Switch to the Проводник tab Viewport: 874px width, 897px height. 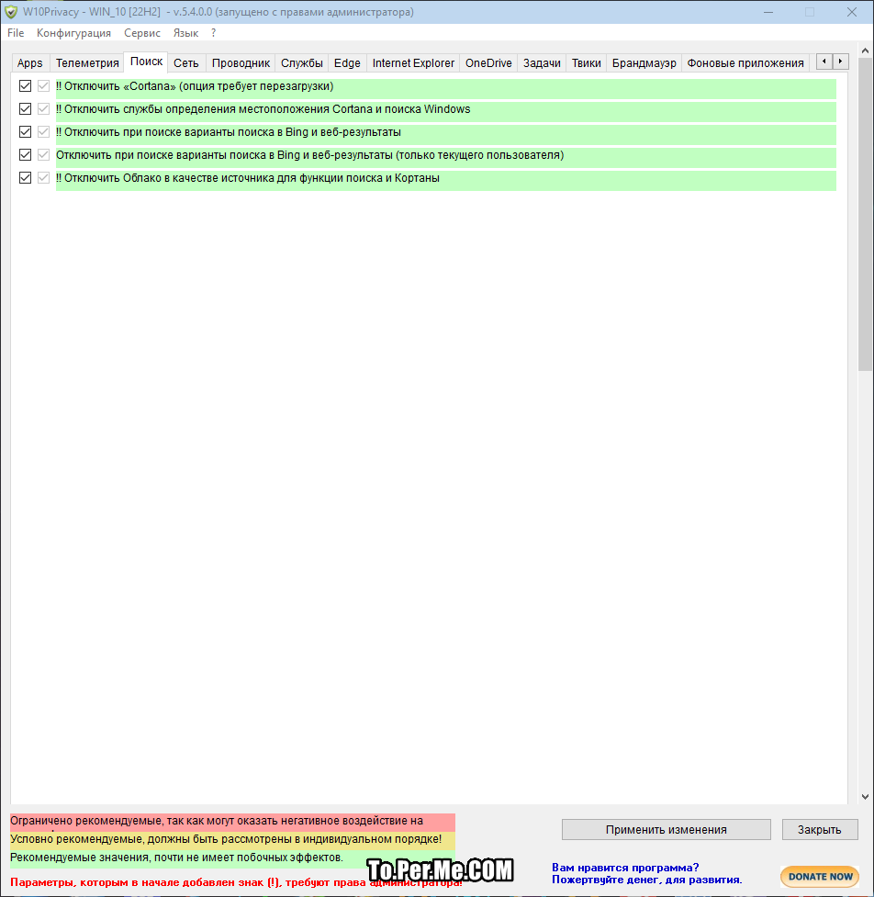pos(241,63)
